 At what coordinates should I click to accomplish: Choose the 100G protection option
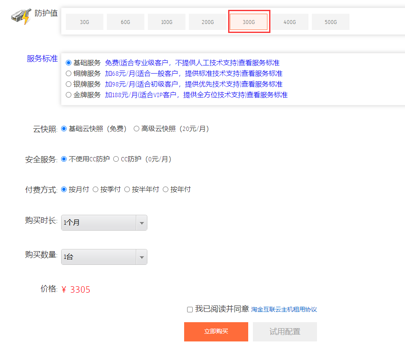(167, 22)
